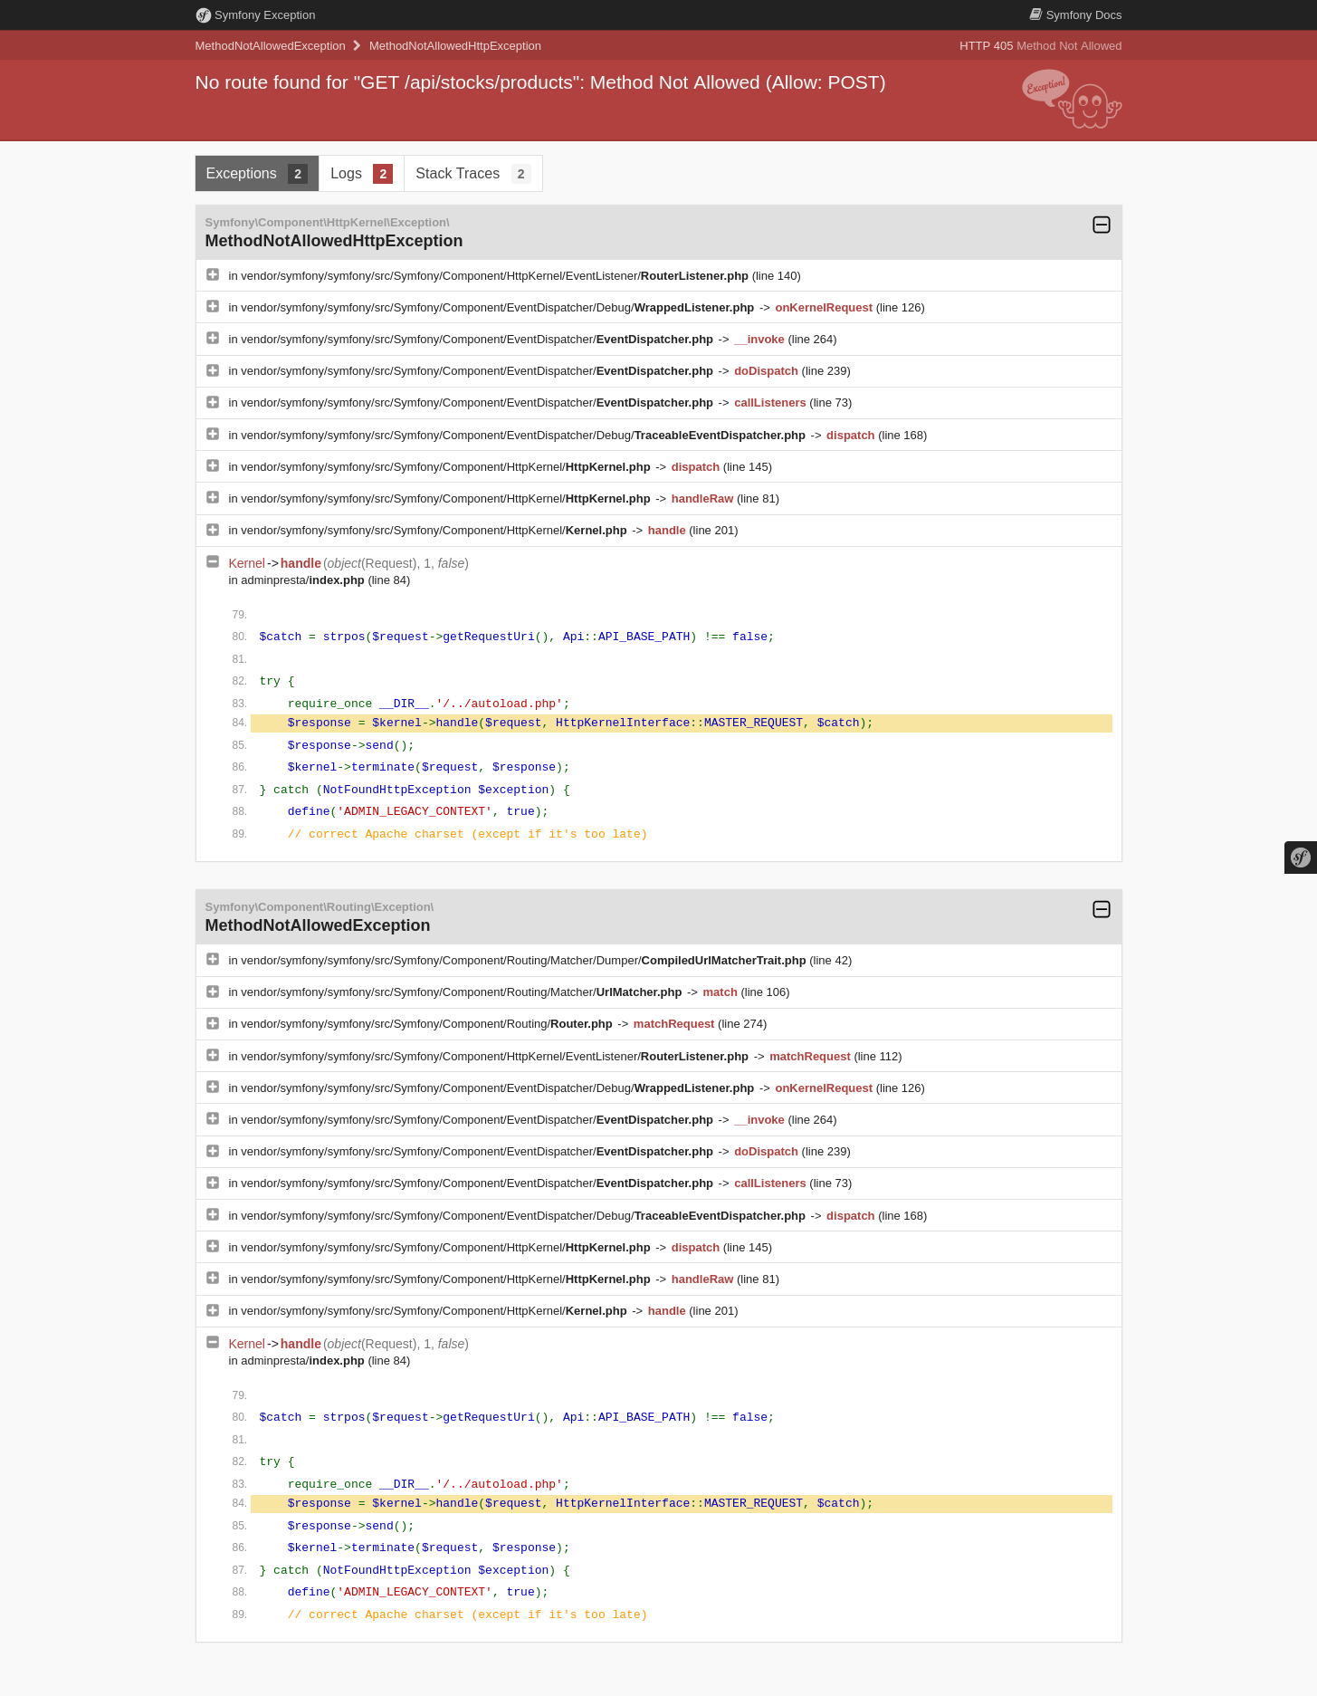This screenshot has width=1317, height=1696.
Task: Collapse second Kernel handle index.php trace
Action: click(213, 1342)
